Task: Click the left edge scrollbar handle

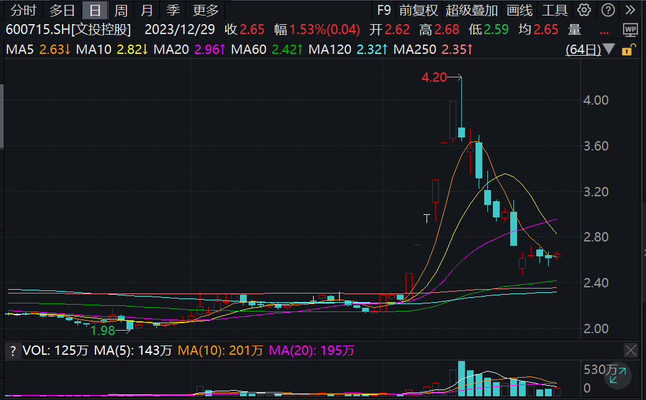Action: 2,115
